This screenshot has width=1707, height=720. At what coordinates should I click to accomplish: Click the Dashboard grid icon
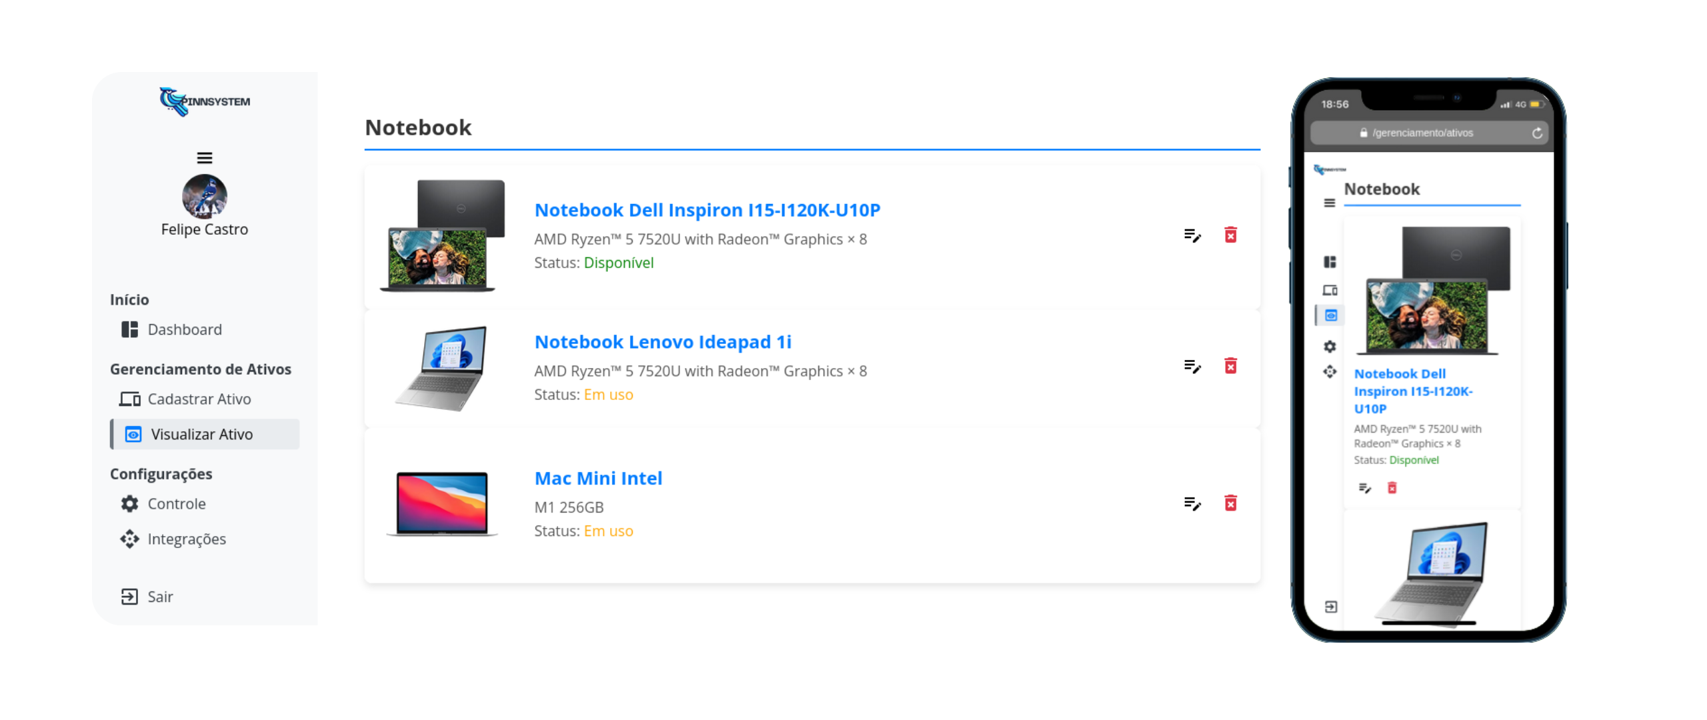(129, 329)
